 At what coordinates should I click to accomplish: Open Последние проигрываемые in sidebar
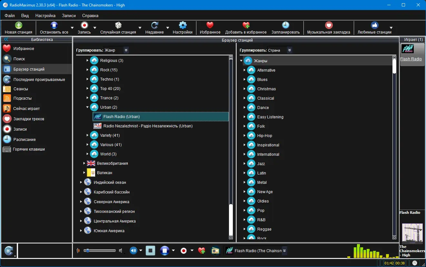36,80
